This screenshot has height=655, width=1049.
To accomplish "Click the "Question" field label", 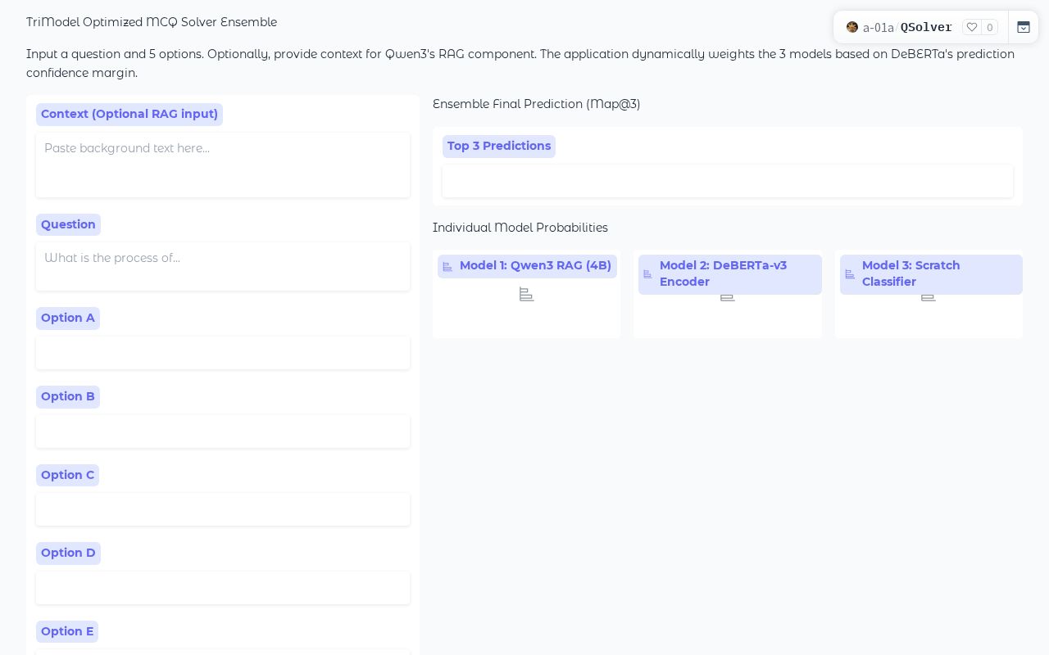I will 68,224.
